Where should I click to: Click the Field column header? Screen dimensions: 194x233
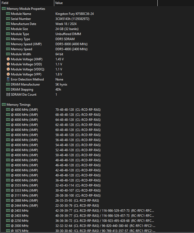[27, 3]
